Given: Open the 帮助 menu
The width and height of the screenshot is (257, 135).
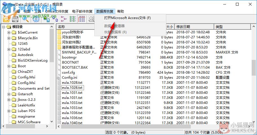Looking at the screenshot, I should coord(121,11).
